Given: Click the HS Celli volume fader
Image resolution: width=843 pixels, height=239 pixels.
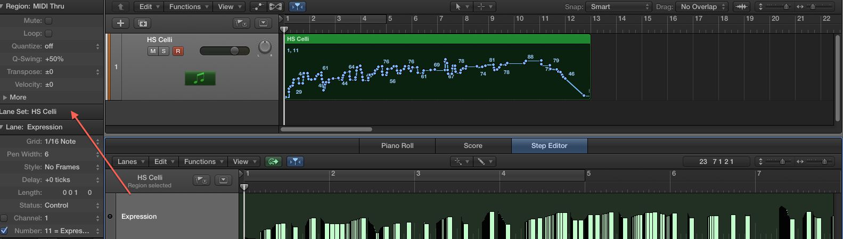Looking at the screenshot, I should 224,51.
